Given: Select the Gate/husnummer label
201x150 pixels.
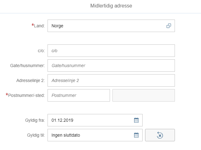Looking at the screenshot, I should tap(28, 66).
